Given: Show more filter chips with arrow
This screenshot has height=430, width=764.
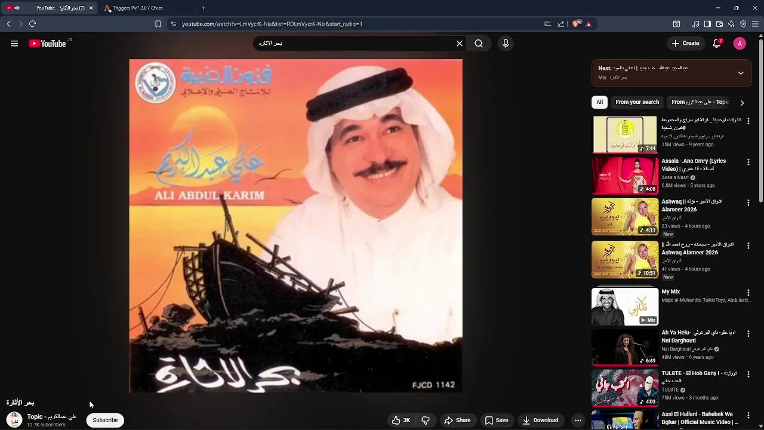Looking at the screenshot, I should click(x=742, y=103).
